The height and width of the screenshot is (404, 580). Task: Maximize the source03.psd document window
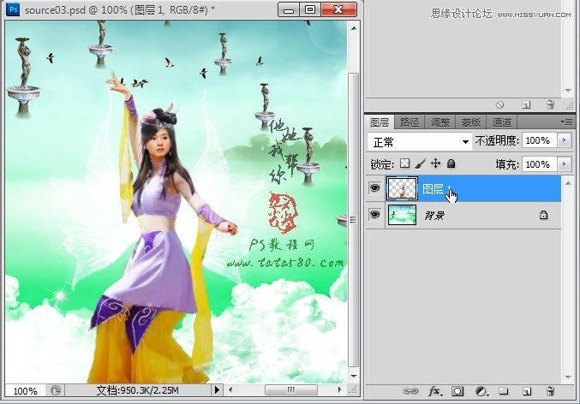point(310,10)
